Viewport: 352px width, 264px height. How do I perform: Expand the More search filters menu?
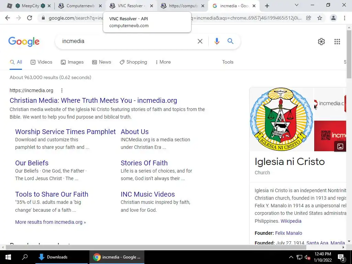pos(163,62)
